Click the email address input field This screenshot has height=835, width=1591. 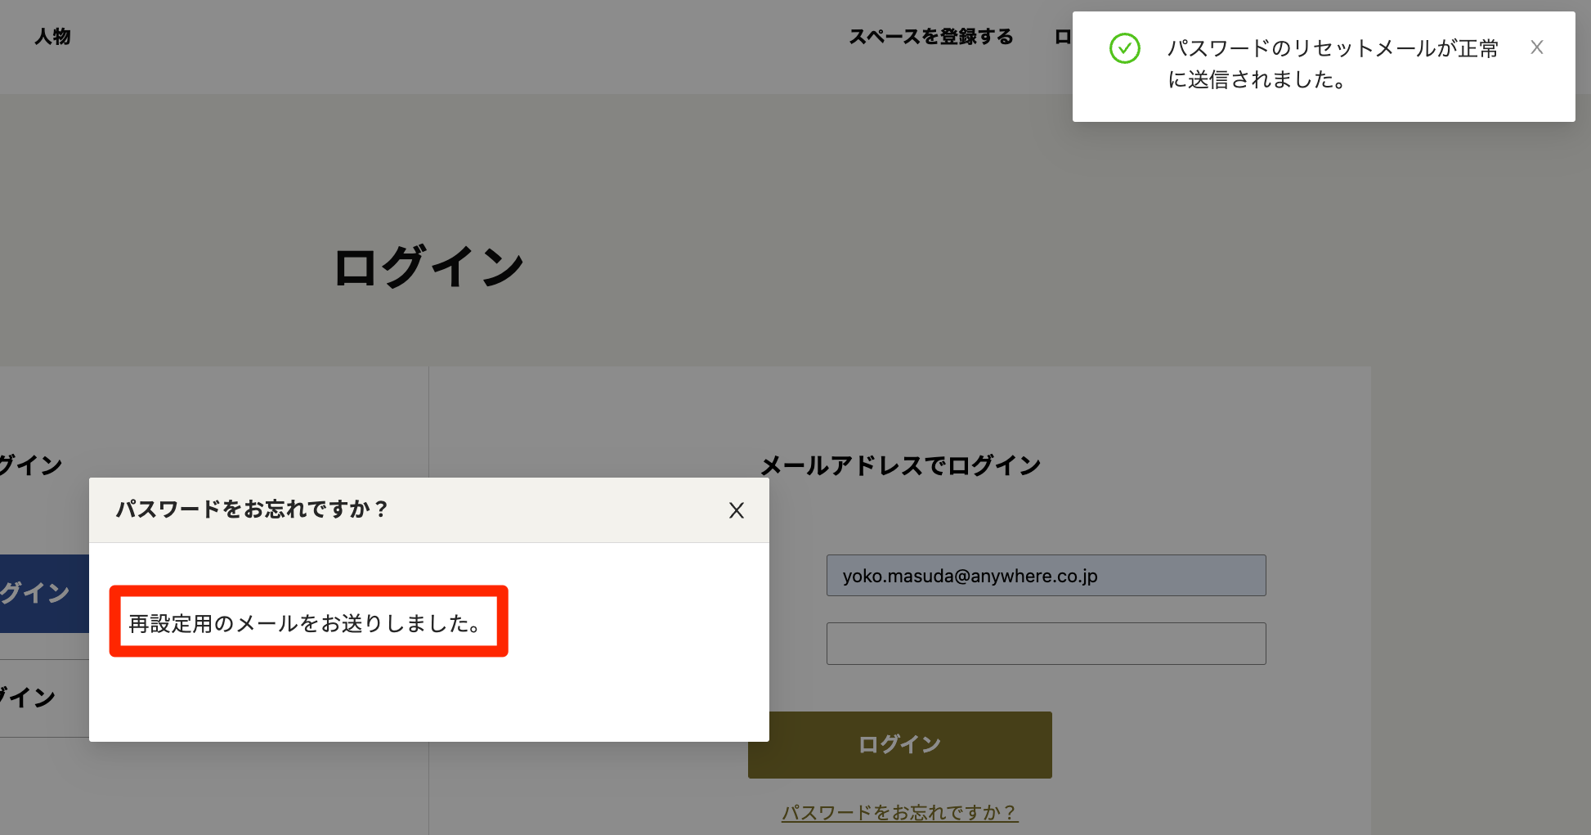1046,575
